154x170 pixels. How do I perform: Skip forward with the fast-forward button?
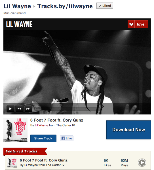28,109
